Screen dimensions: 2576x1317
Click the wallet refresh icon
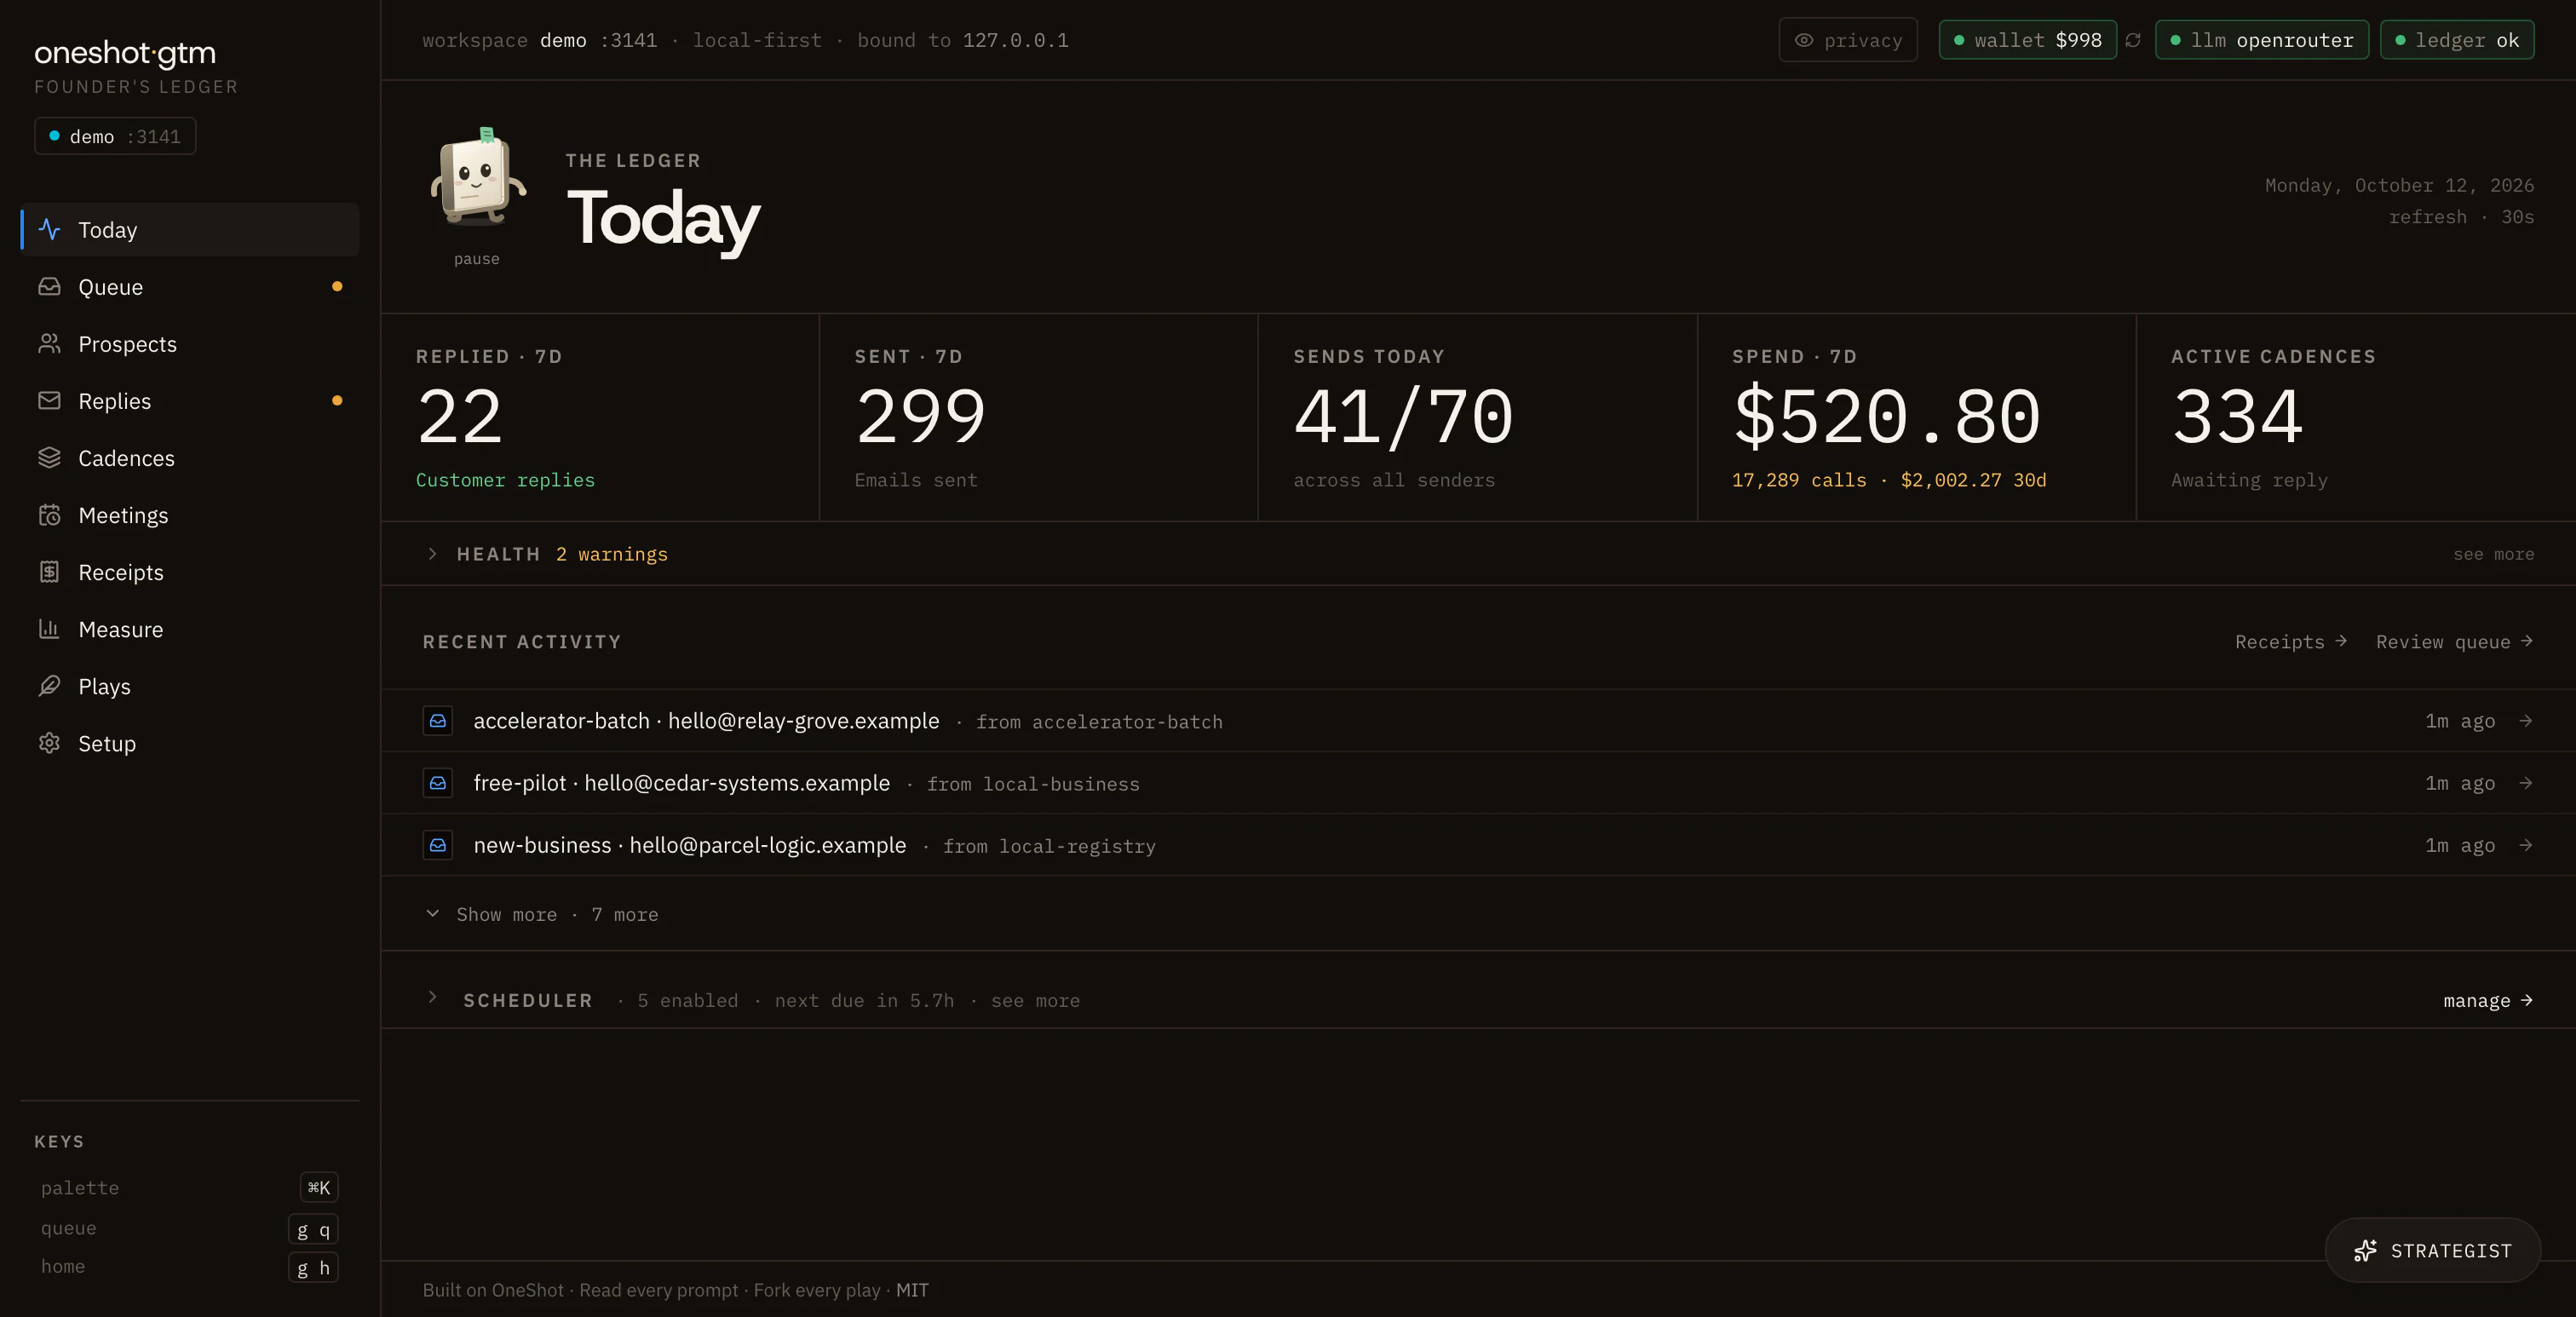[x=2133, y=40]
